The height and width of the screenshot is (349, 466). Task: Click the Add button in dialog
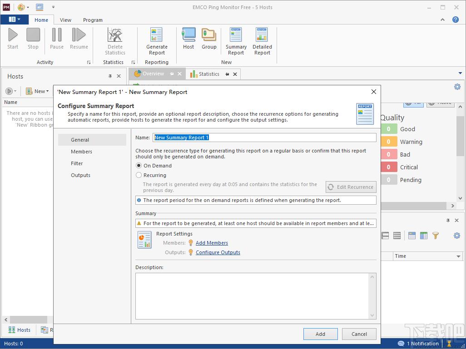point(320,334)
